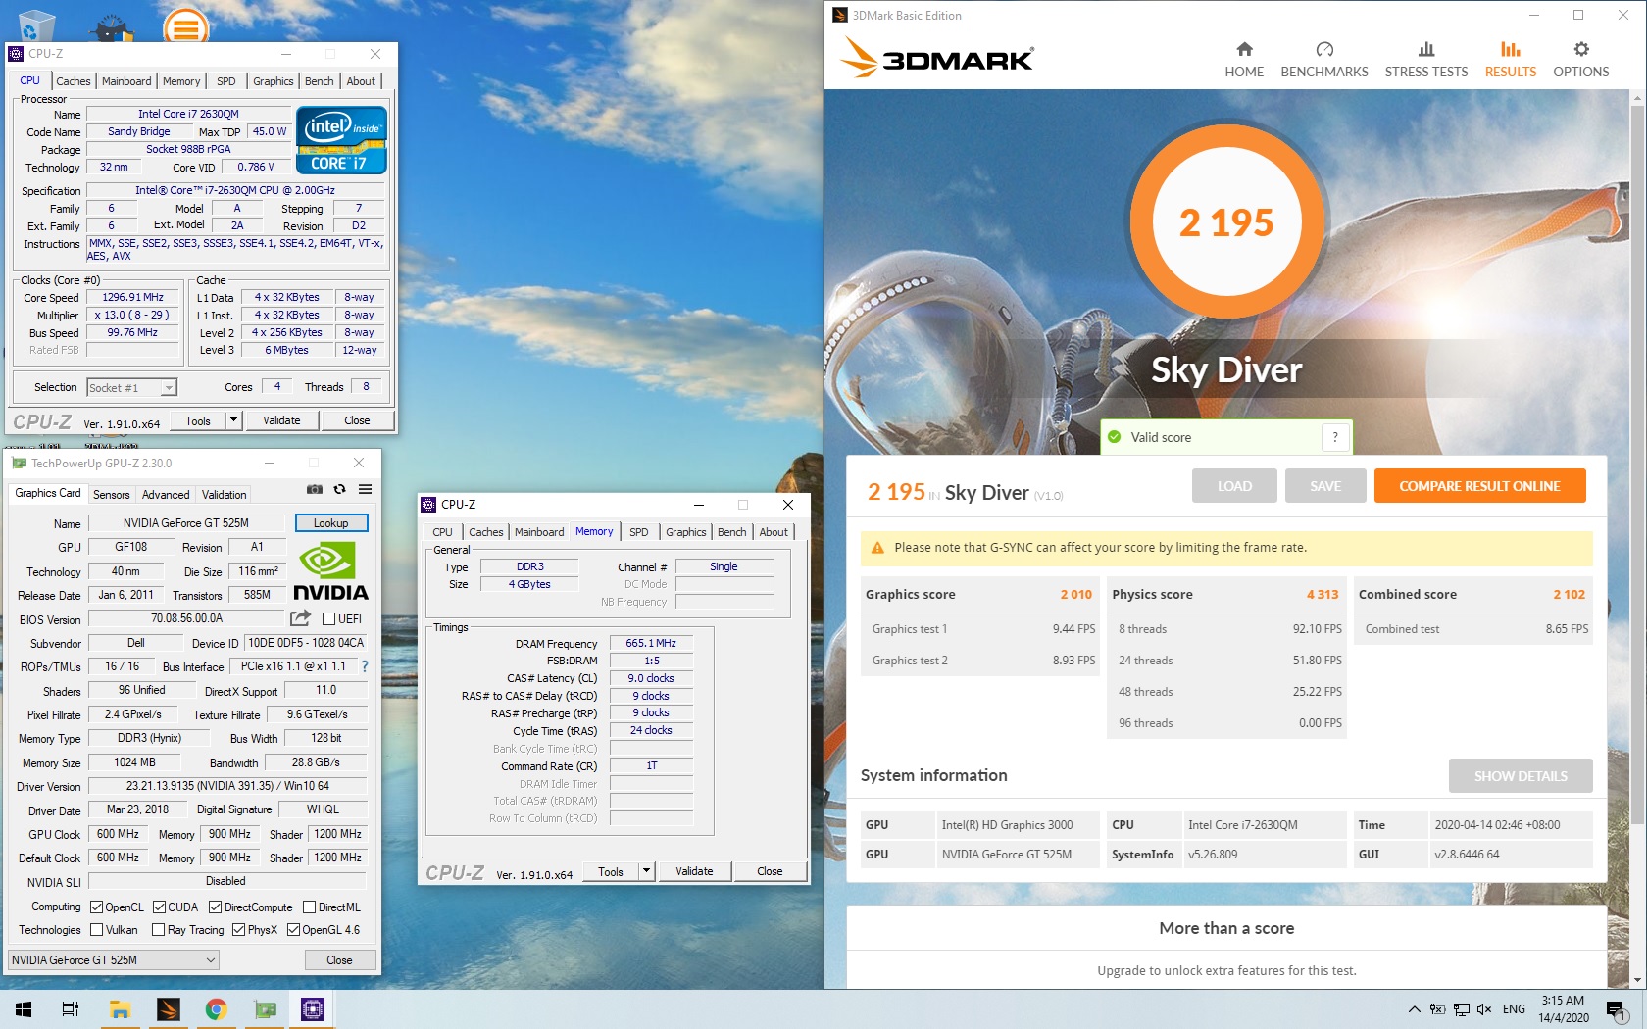The height and width of the screenshot is (1029, 1647).
Task: Open GPU-Z taskbar icon
Action: [265, 1009]
